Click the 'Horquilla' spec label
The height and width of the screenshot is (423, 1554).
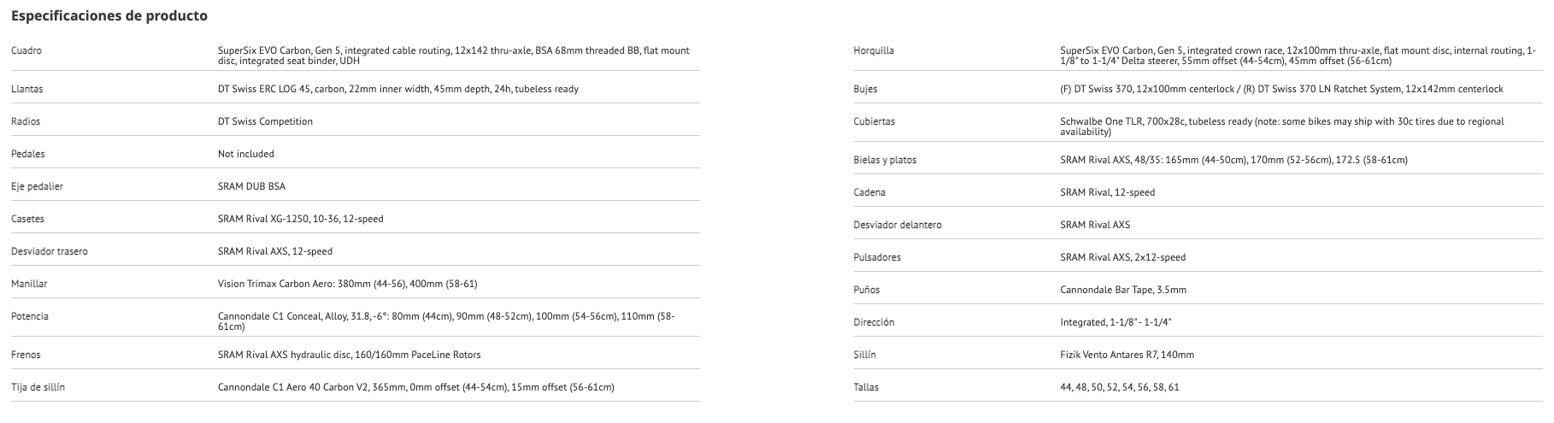(x=874, y=51)
